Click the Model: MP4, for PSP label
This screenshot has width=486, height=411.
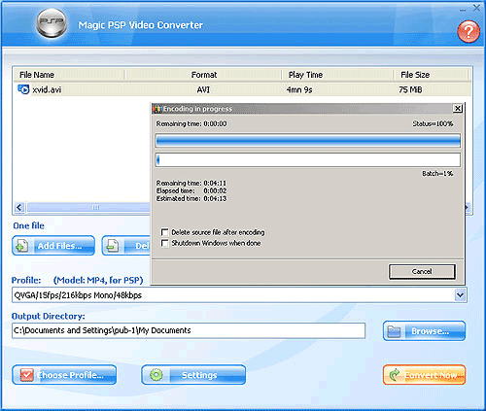coord(98,280)
